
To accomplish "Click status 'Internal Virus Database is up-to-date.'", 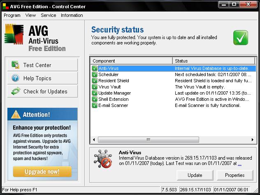I will [x=212, y=68].
